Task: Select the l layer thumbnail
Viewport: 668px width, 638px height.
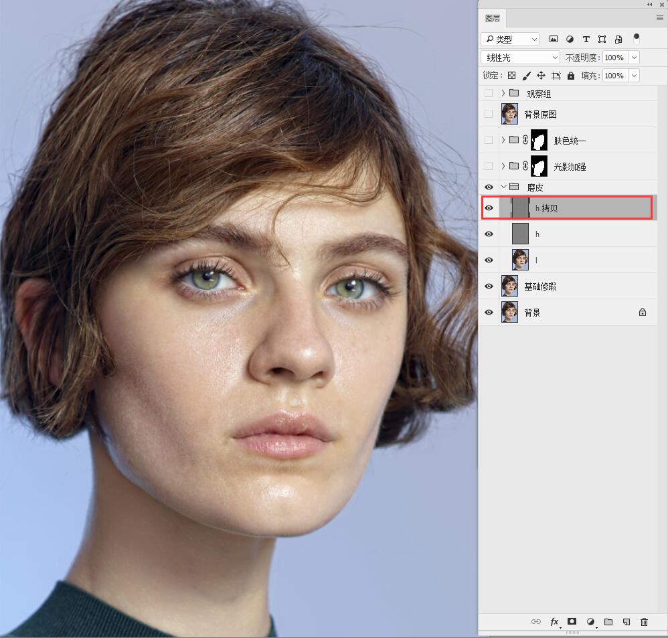Action: click(x=520, y=260)
